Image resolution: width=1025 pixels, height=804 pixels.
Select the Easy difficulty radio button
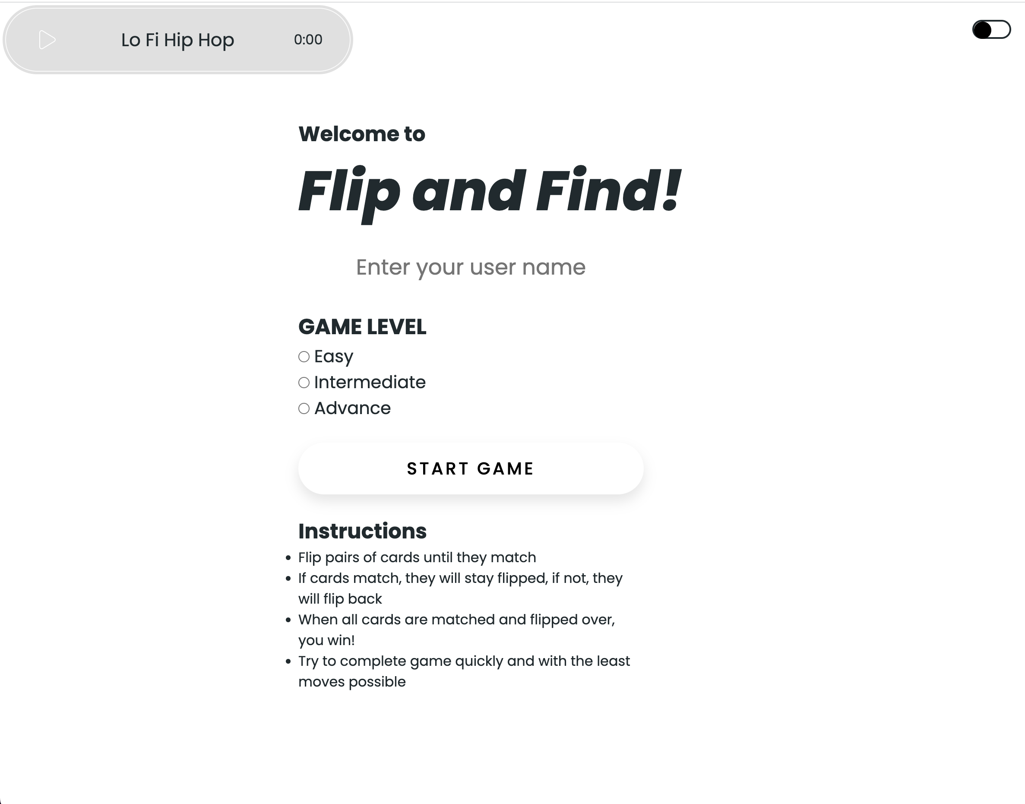tap(304, 357)
